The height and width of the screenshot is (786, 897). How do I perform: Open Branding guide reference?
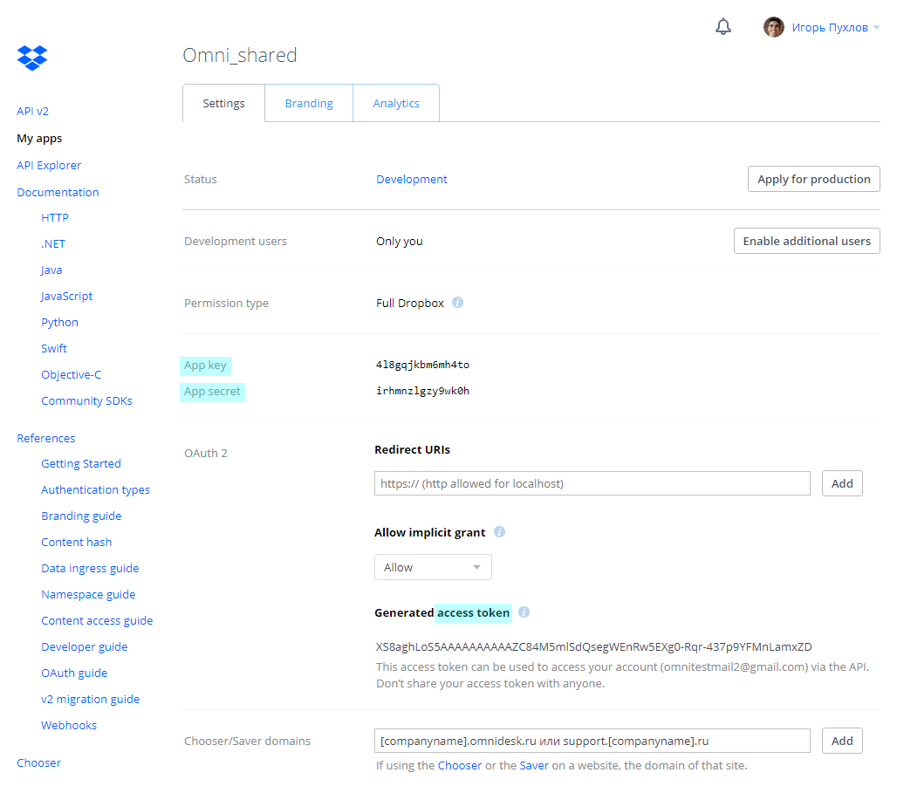pos(81,516)
